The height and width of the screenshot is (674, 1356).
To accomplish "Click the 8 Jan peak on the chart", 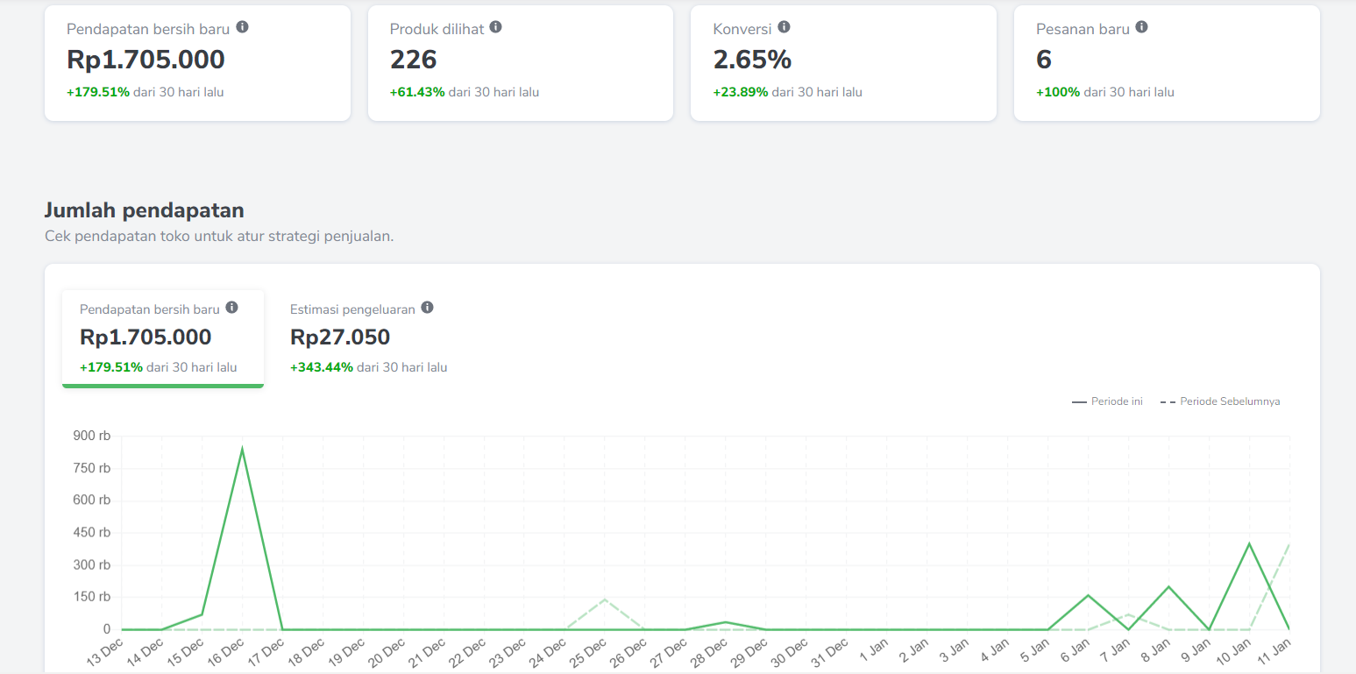I will (x=1168, y=586).
